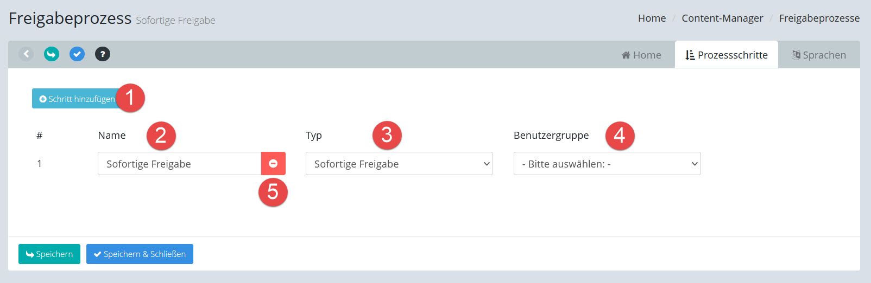Viewport: 871px width, 283px height.
Task: Open the Sprachen tab
Action: (818, 55)
